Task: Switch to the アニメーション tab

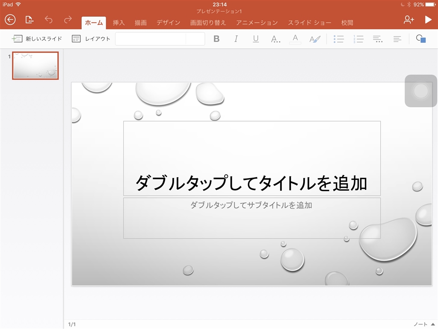Action: click(257, 23)
